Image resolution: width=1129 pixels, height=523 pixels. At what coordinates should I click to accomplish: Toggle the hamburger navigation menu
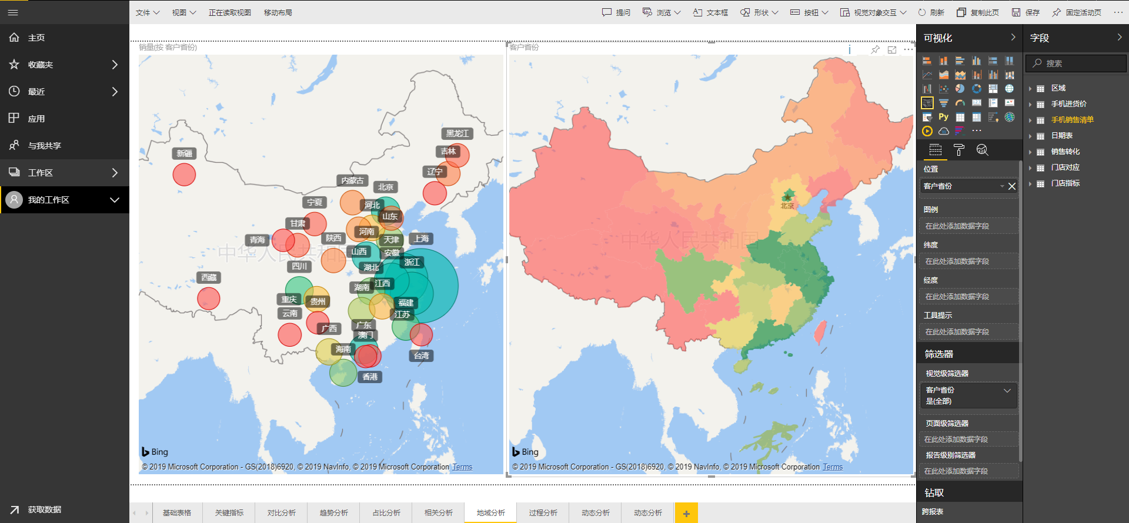[x=13, y=12]
